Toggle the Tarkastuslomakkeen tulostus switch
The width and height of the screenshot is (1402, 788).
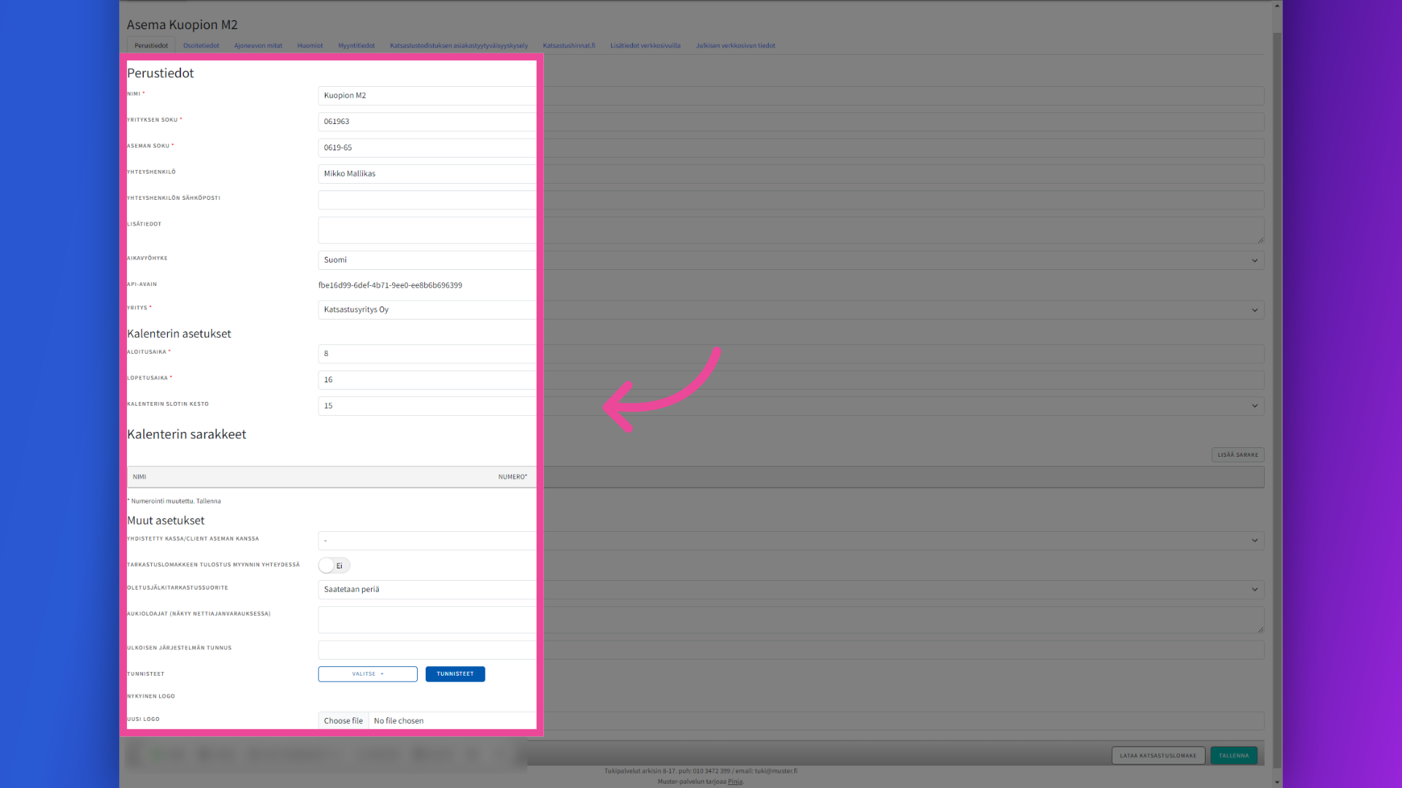pos(327,565)
